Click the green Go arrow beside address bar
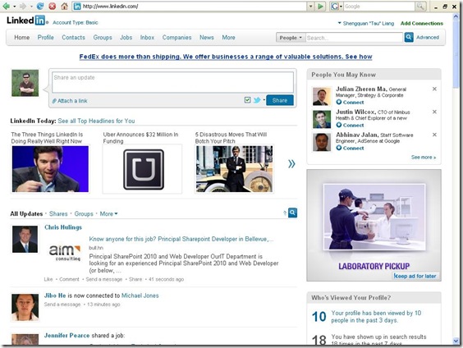This screenshot has width=463, height=348. pyautogui.click(x=320, y=7)
